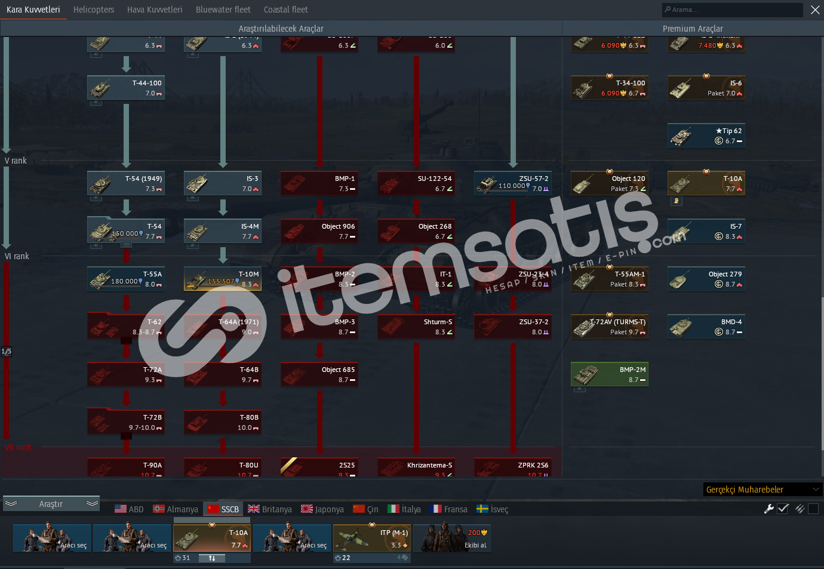This screenshot has width=824, height=569.
Task: Select the SU-122-54 tank destroyer card
Action: pos(416,183)
